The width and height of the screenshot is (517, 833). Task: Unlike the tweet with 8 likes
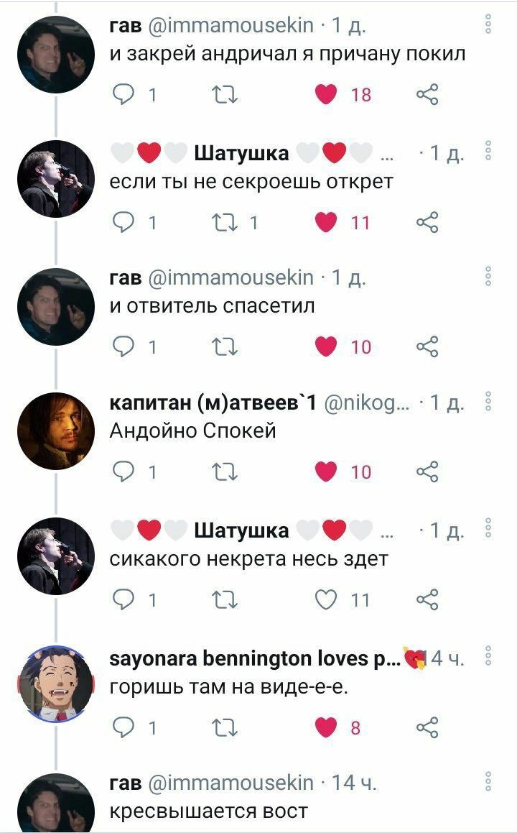(326, 727)
